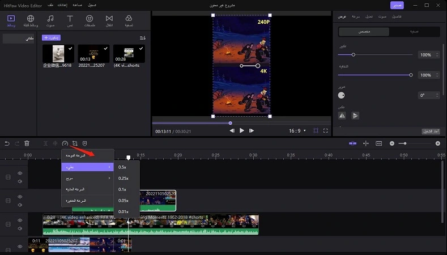Click the freeze-frame icon beside Split

(x=56, y=143)
